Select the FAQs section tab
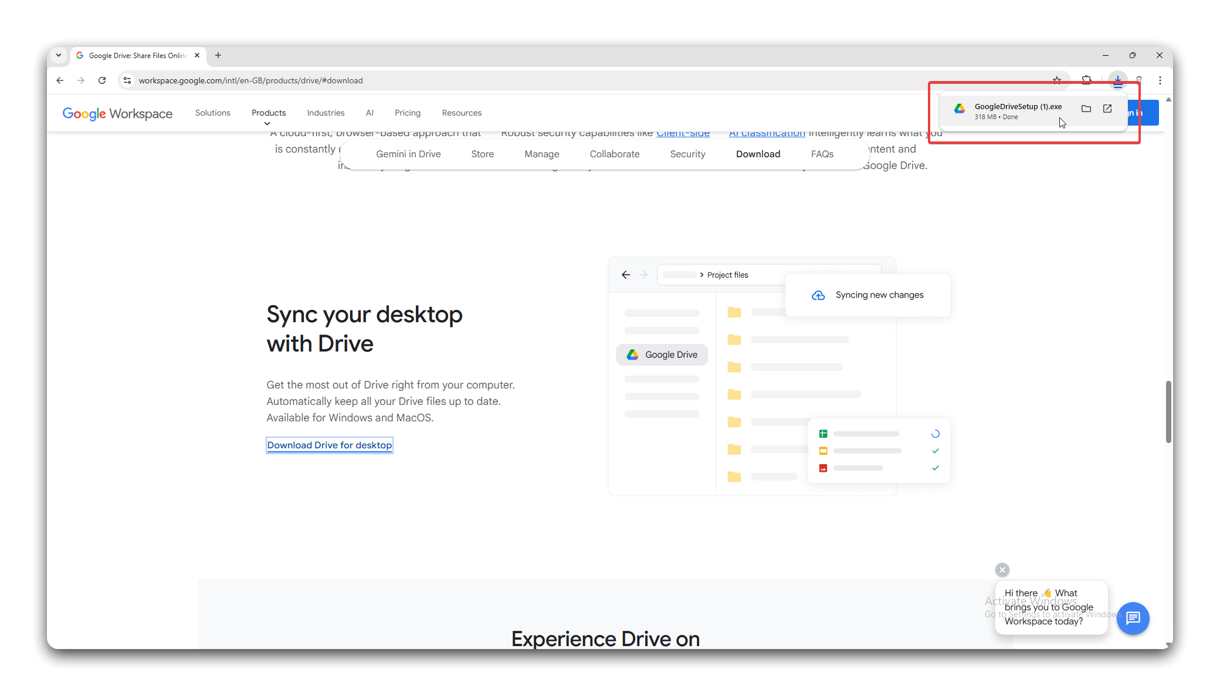 [x=822, y=154]
